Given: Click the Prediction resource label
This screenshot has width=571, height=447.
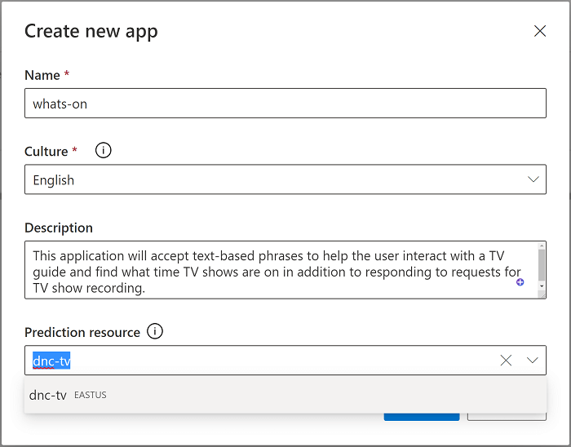Looking at the screenshot, I should (x=82, y=332).
